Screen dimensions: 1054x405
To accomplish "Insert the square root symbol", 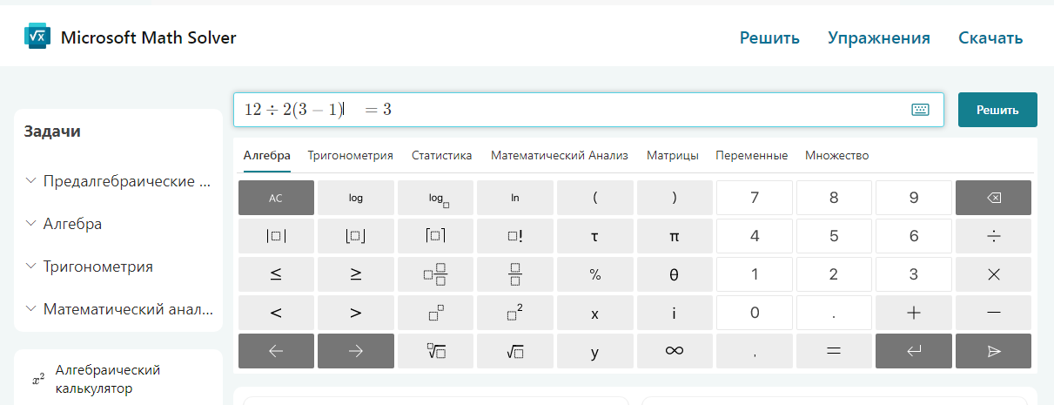I will [515, 351].
